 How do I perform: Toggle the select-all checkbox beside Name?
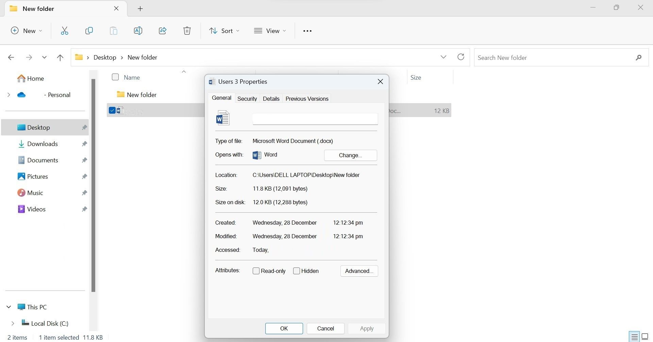click(115, 77)
